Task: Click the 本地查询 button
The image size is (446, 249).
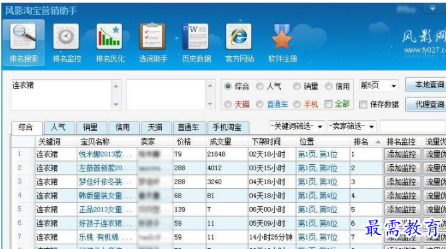Action: (x=427, y=85)
